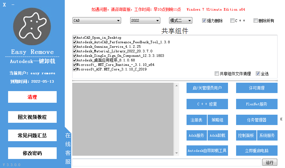Enable the C++ checkbox
Viewport: 285px width, 168px height.
pos(232,20)
